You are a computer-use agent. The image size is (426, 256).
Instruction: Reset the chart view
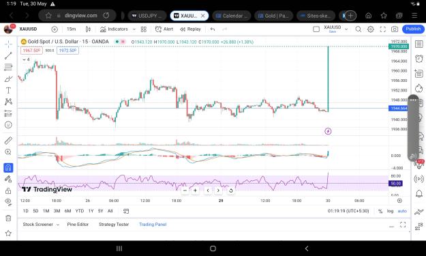230,190
